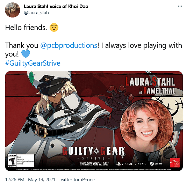Open the three-dot more options menu
The image size is (187, 184).
click(x=180, y=6)
